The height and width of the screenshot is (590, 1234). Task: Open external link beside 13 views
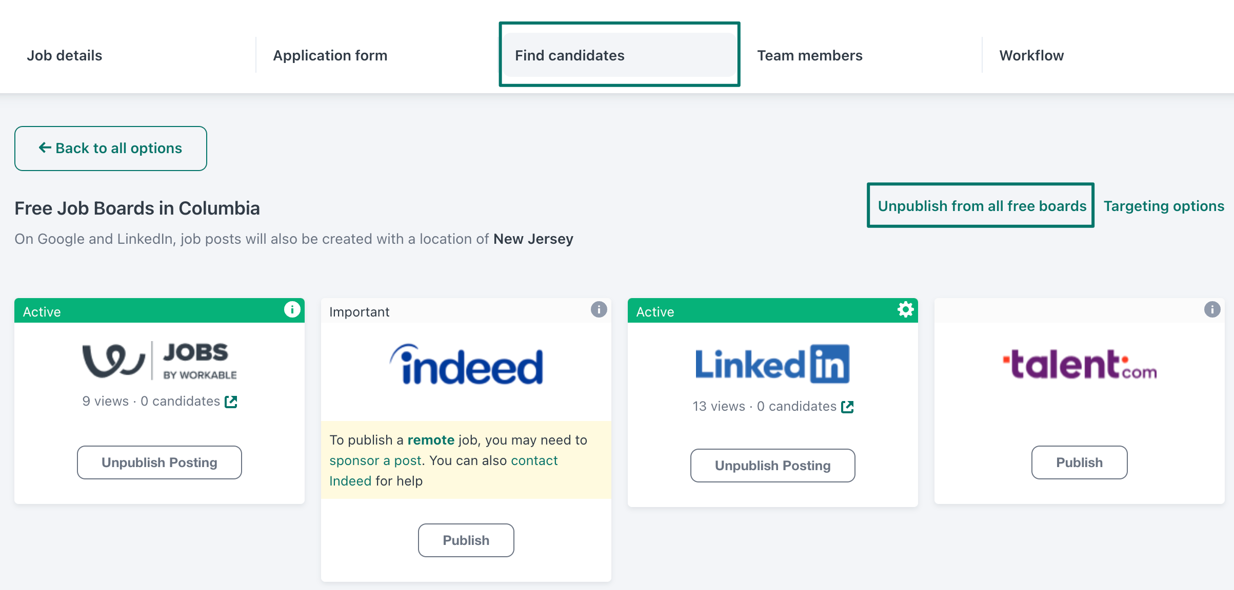click(847, 407)
